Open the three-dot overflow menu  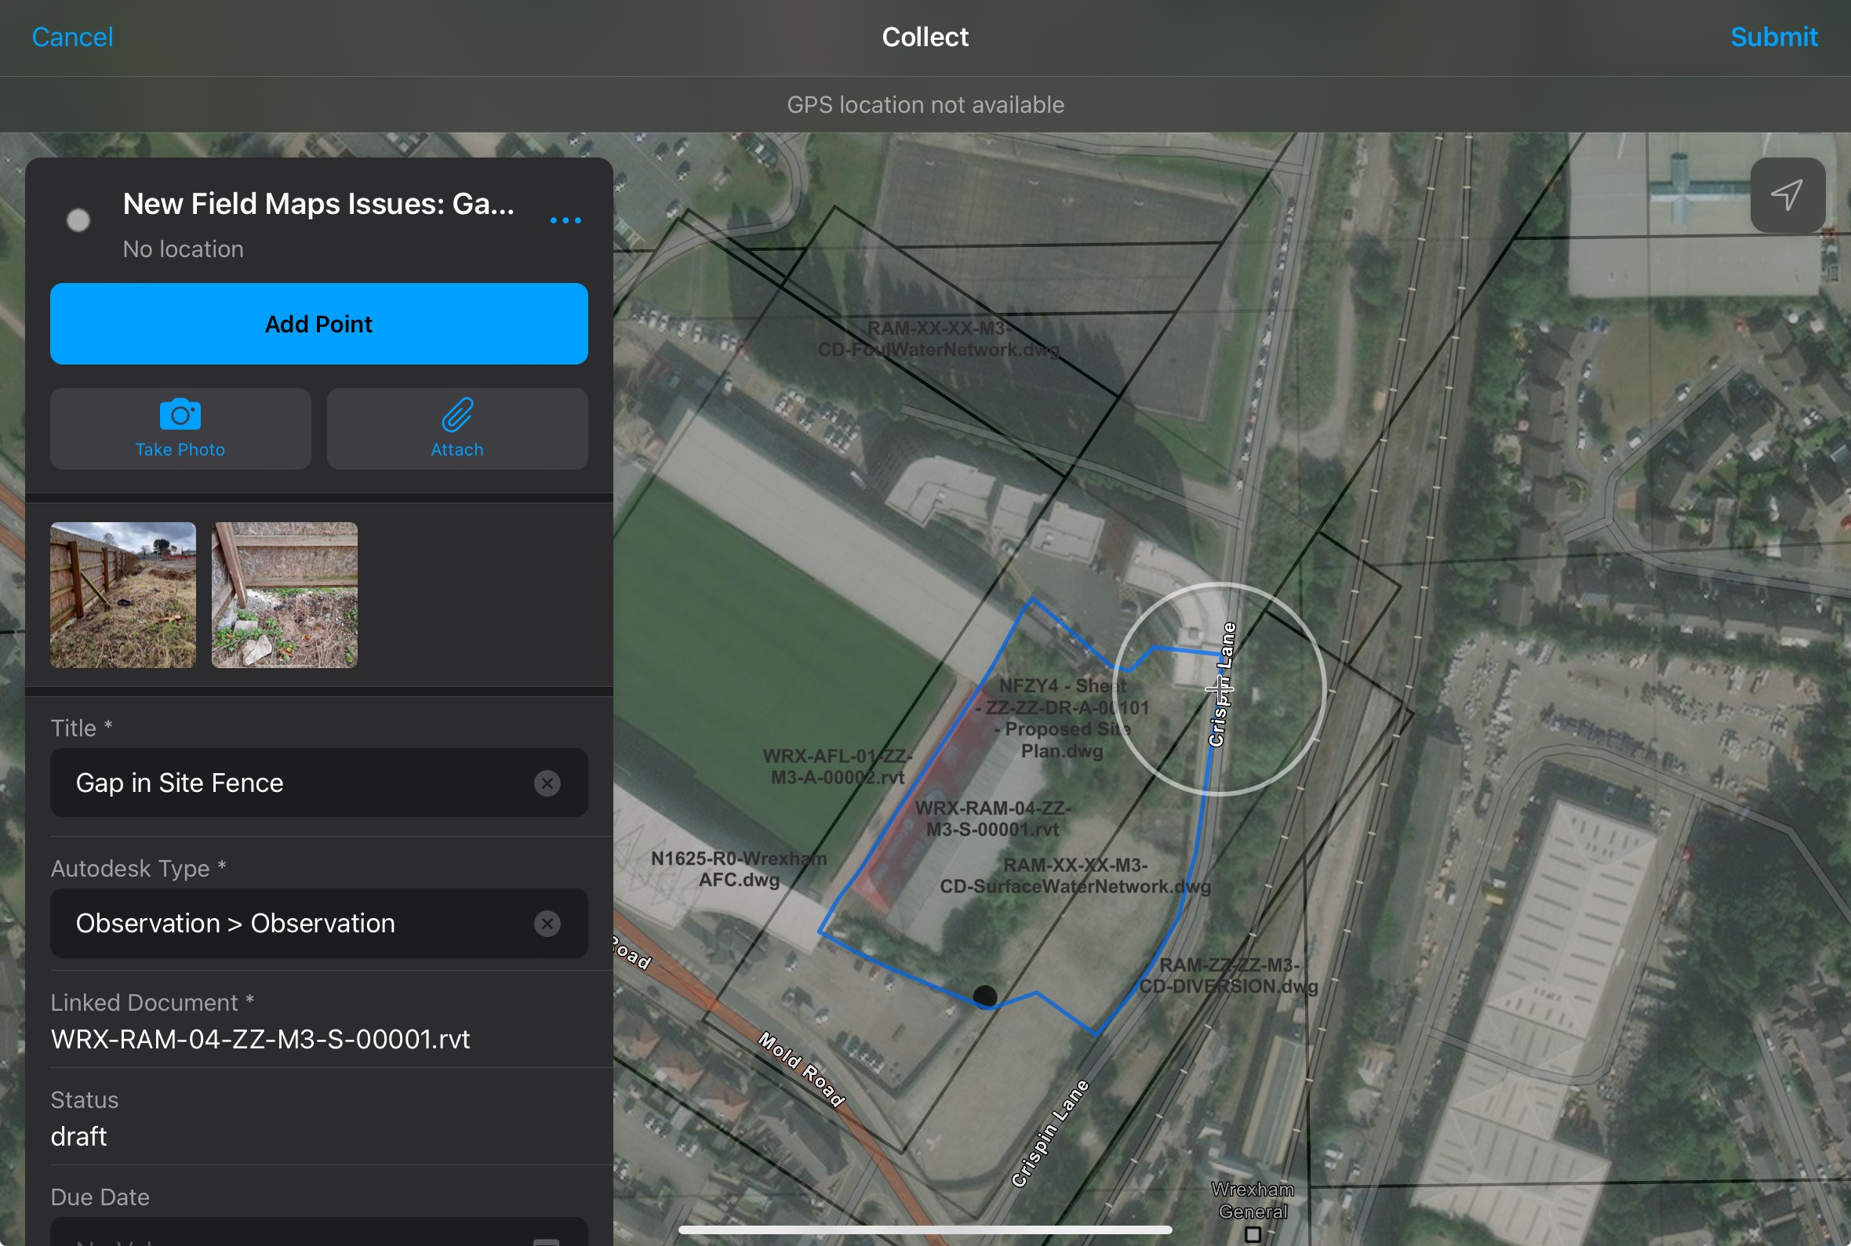tap(565, 220)
